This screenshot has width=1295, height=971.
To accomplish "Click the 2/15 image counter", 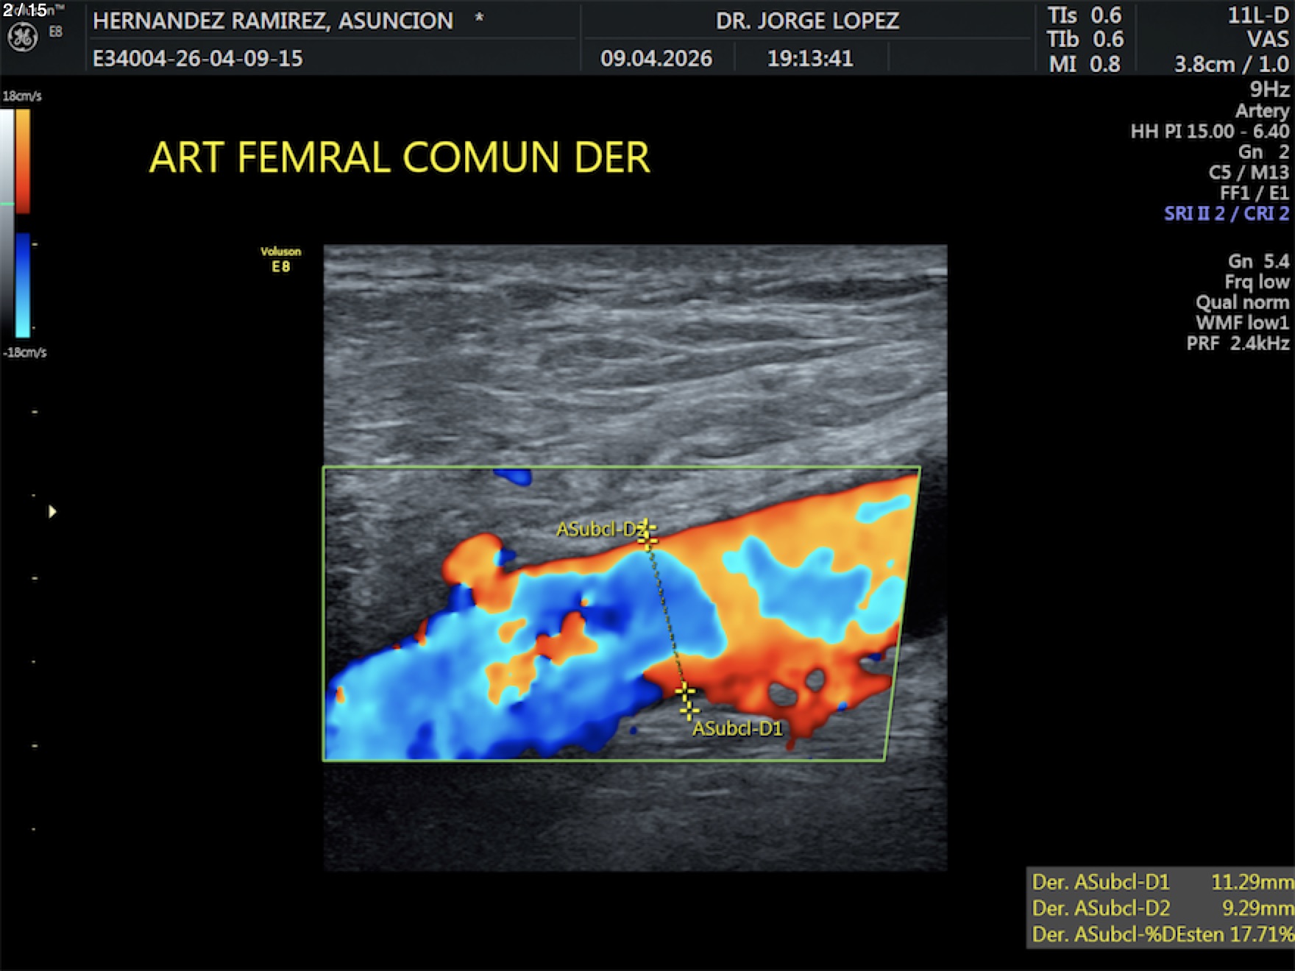I will coord(24,10).
